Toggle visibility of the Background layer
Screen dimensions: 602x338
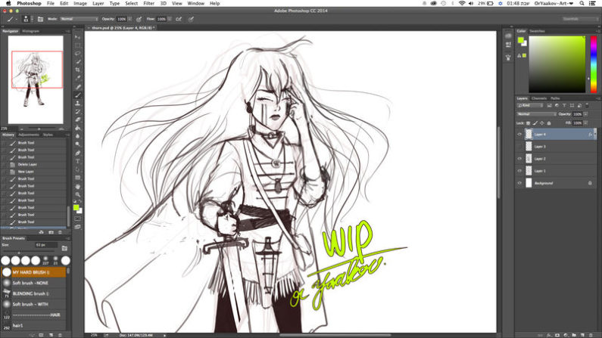tap(519, 183)
